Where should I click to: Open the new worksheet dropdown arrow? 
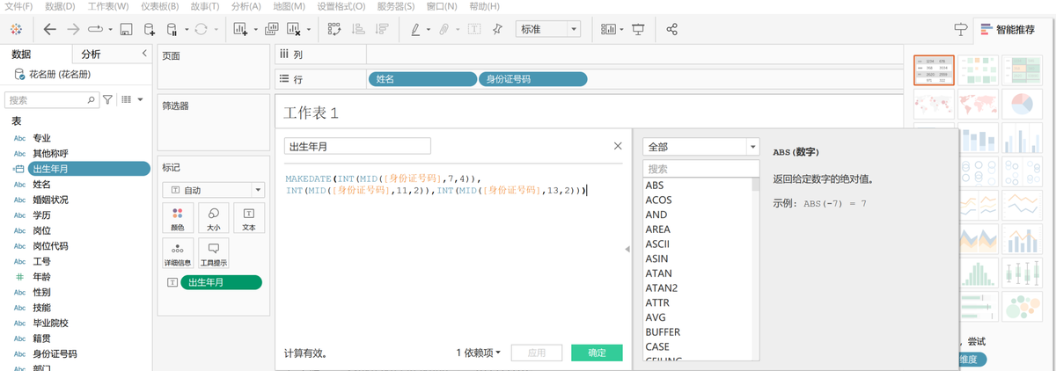pyautogui.click(x=255, y=29)
